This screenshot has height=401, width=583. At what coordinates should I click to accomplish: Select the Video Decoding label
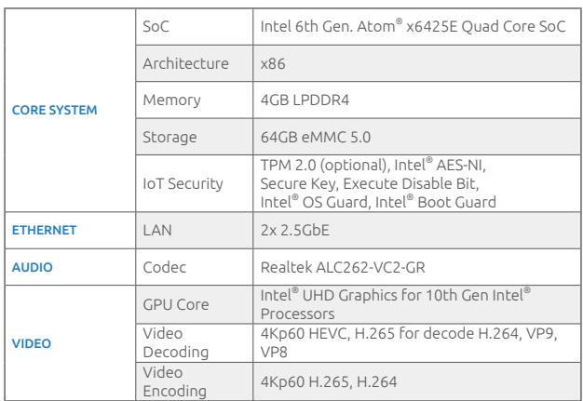[x=175, y=342]
